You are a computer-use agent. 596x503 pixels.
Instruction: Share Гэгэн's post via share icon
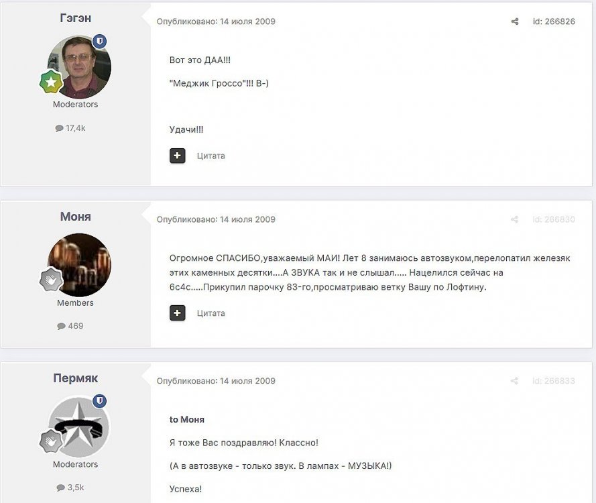pos(515,21)
